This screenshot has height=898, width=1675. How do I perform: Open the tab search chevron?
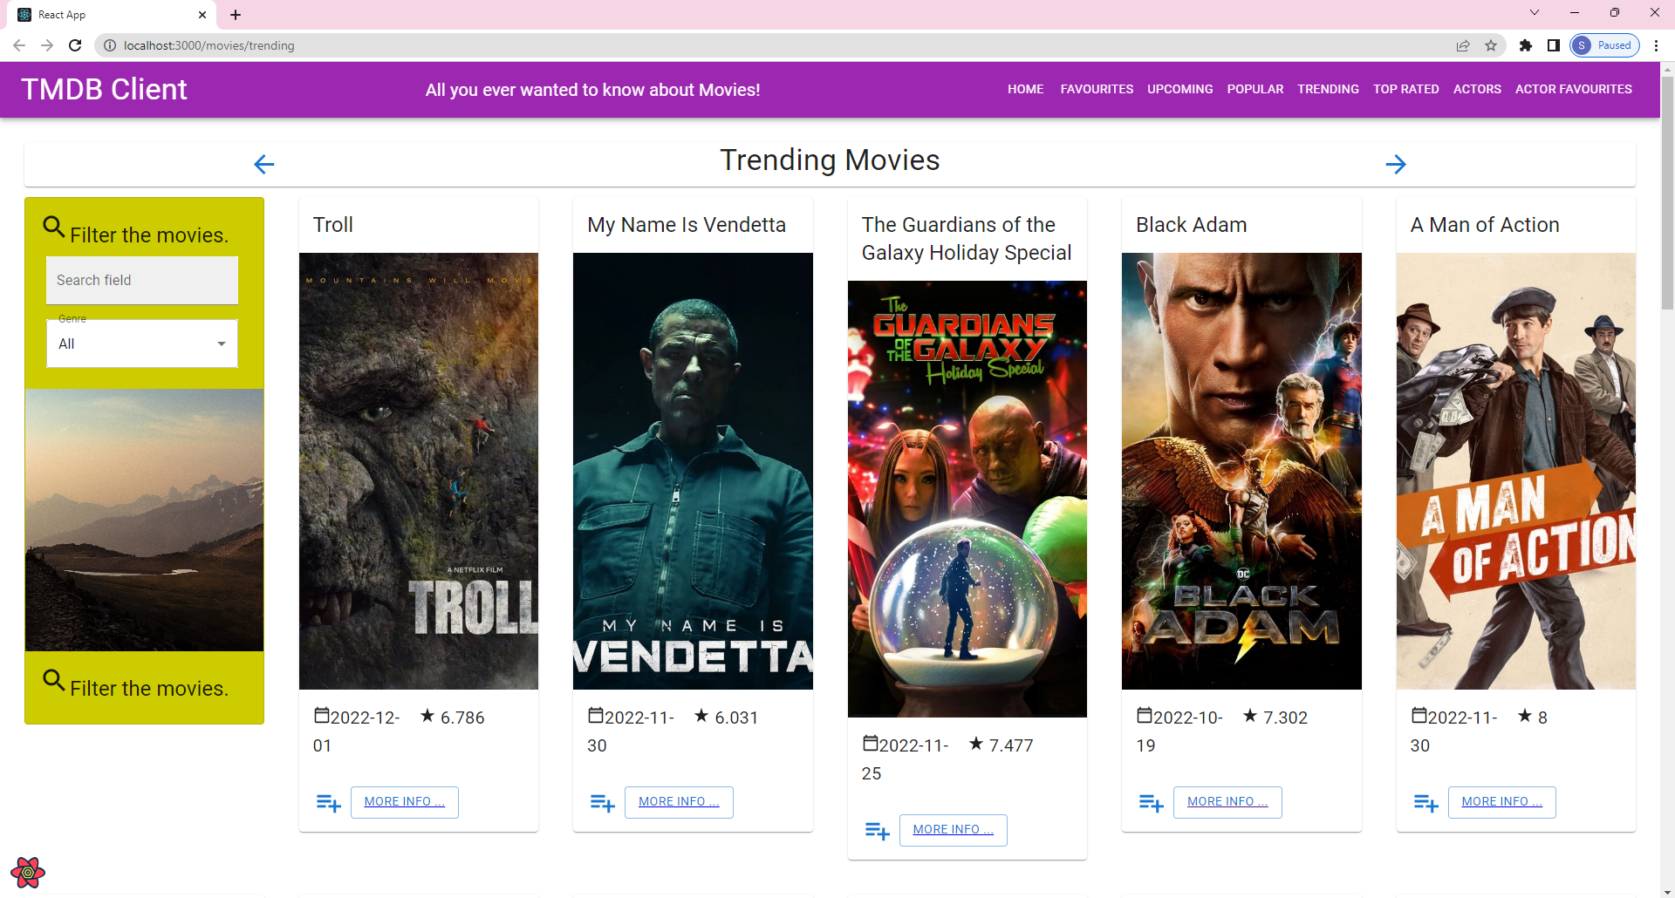(1535, 12)
